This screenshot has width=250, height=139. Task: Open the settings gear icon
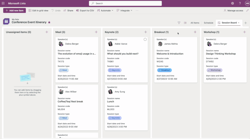[232, 3]
